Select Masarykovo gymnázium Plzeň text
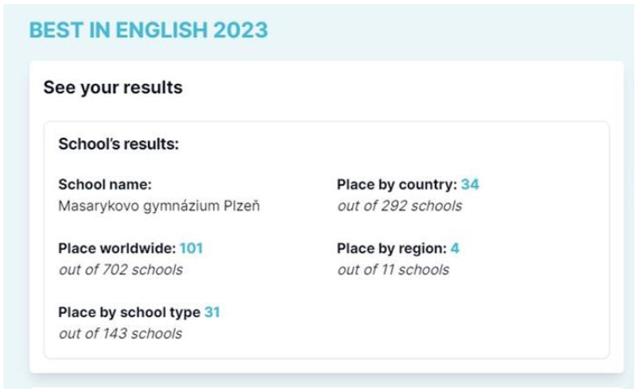Image resolution: width=636 pixels, height=389 pixels. click(x=159, y=205)
